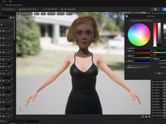The height and width of the screenshot is (124, 166).
Task: Click the save icon beside the search box
Action: pos(11,18)
